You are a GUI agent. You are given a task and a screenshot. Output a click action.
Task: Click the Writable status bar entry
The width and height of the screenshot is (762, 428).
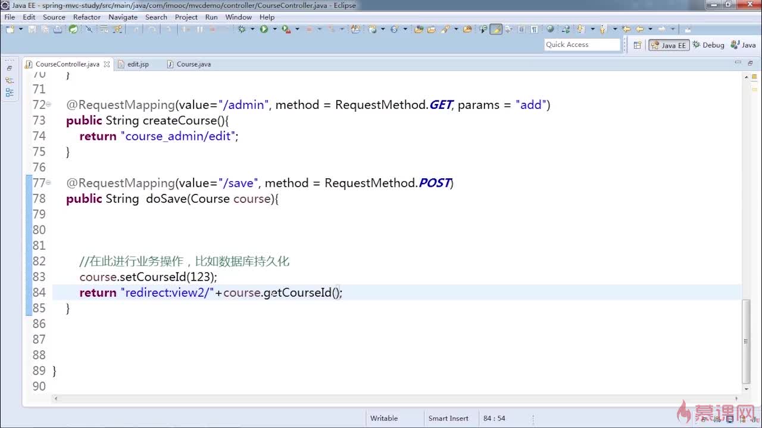[384, 418]
